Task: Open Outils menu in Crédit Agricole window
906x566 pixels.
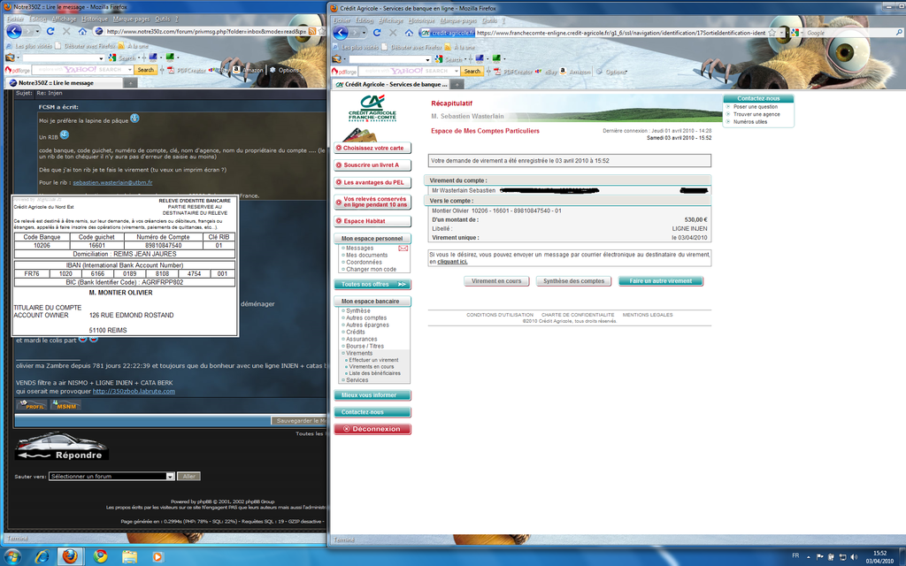Action: click(489, 20)
